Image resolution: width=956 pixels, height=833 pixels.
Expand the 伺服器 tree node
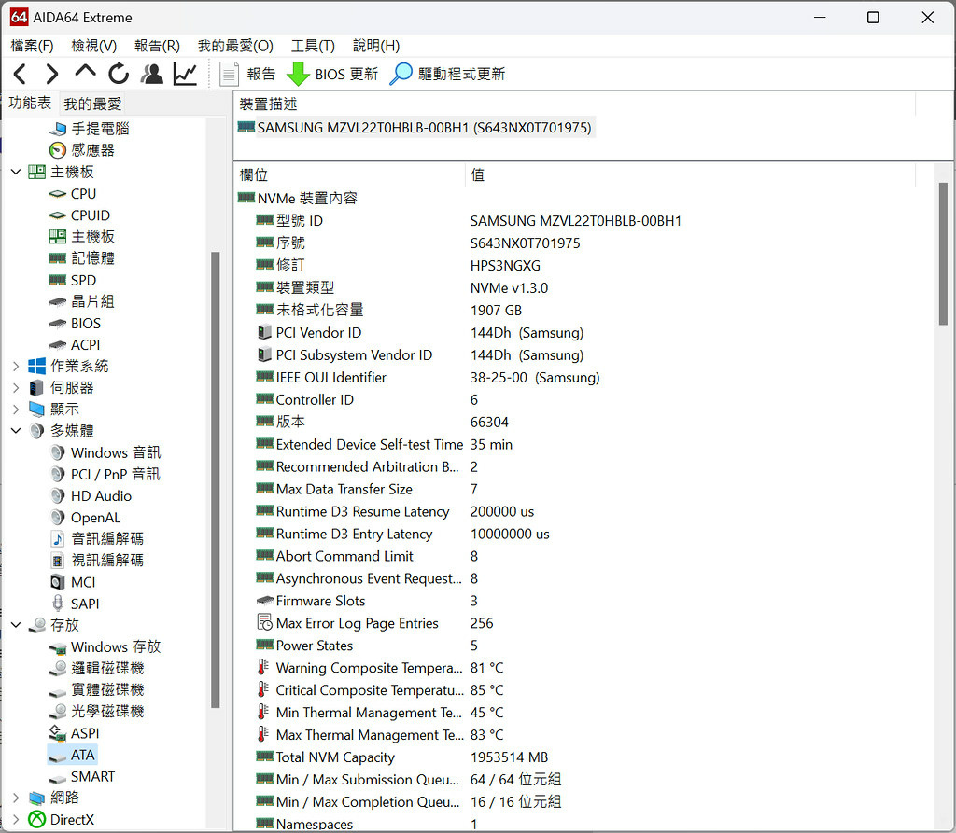point(16,387)
